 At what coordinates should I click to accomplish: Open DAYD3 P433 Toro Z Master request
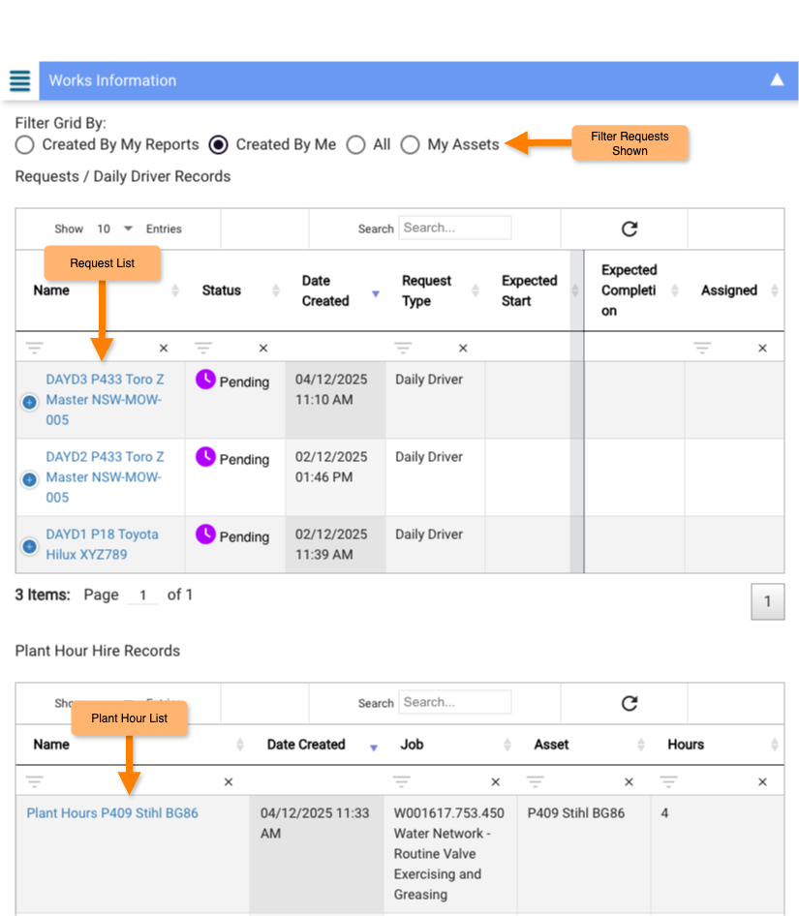coord(106,400)
